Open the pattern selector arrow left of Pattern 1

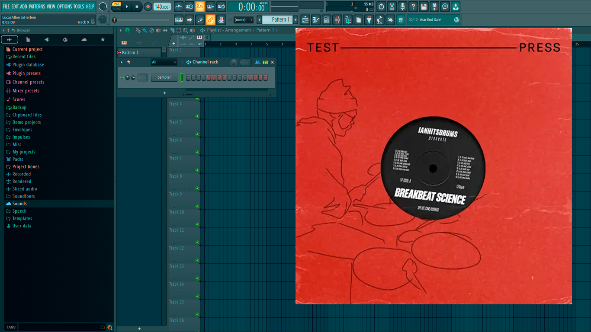tap(260, 19)
